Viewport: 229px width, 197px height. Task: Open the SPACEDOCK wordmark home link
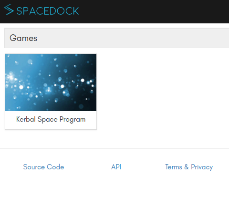tap(48, 11)
